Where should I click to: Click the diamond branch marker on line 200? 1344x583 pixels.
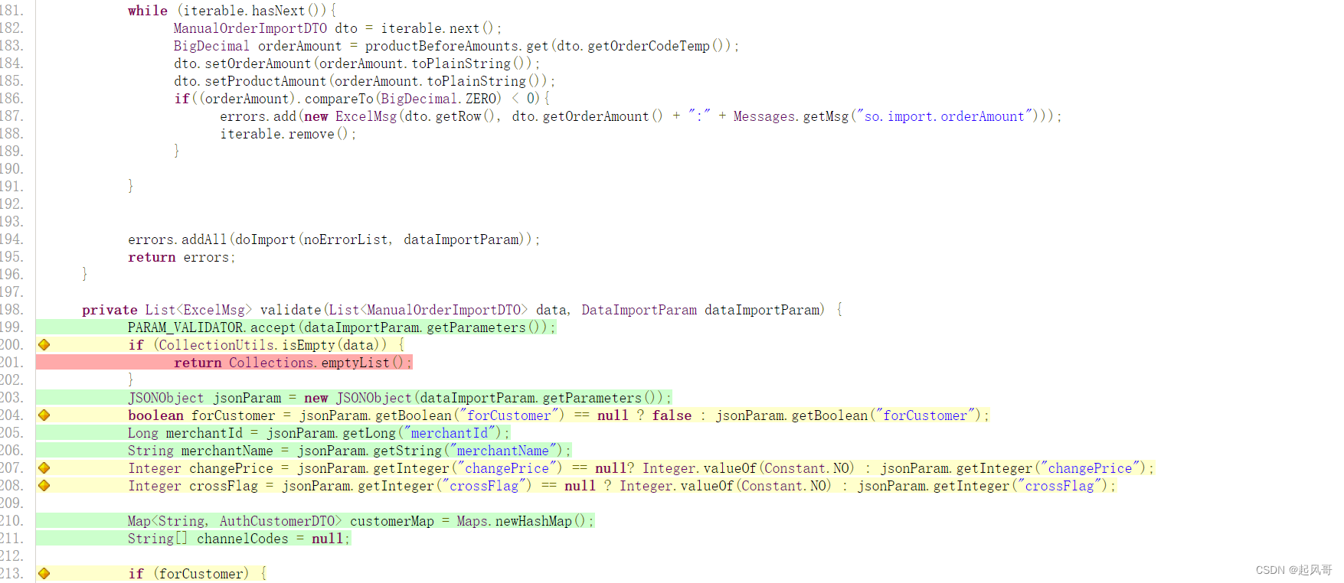point(44,345)
